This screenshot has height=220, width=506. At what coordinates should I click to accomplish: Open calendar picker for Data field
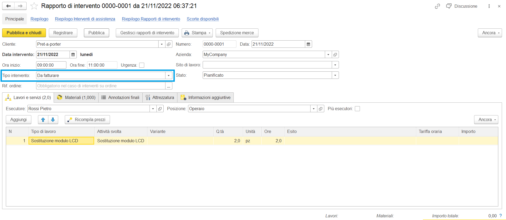point(308,44)
